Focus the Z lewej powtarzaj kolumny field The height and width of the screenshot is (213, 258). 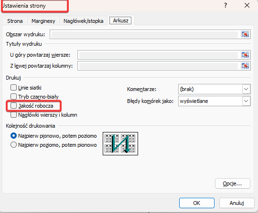click(159, 66)
